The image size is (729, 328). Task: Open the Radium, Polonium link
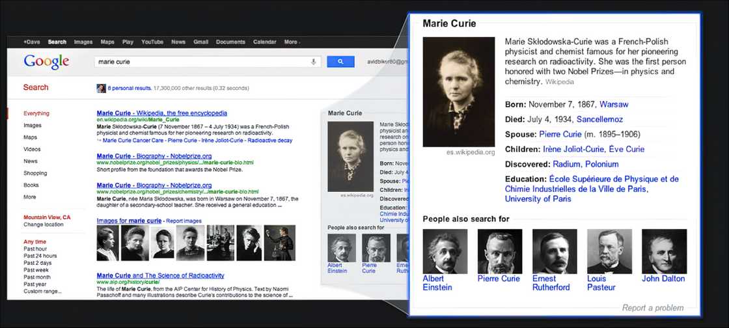point(585,164)
